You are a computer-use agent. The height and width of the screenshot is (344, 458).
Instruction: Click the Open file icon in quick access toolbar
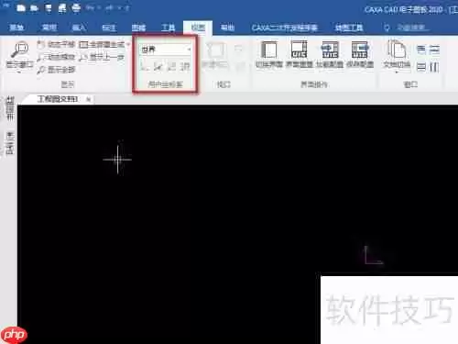pos(34,8)
